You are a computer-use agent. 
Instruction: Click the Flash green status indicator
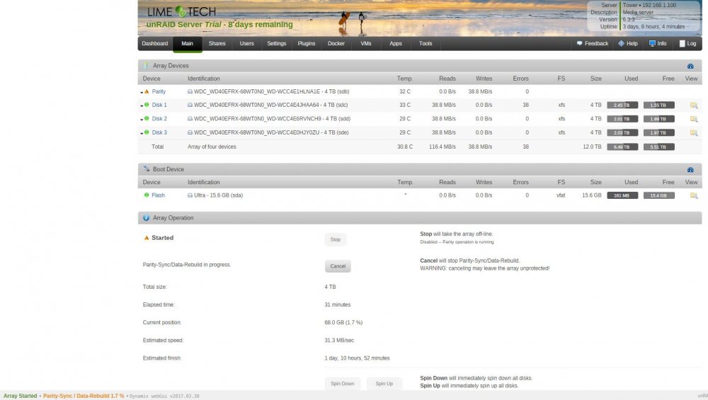click(x=147, y=195)
